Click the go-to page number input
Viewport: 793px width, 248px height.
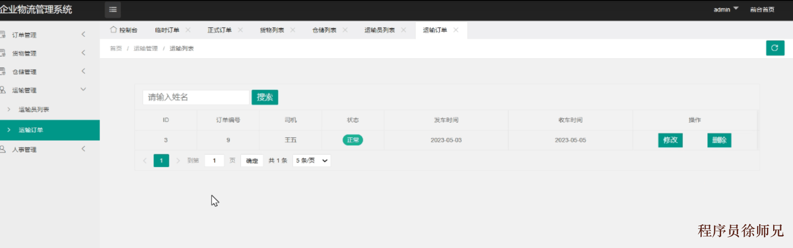point(214,161)
